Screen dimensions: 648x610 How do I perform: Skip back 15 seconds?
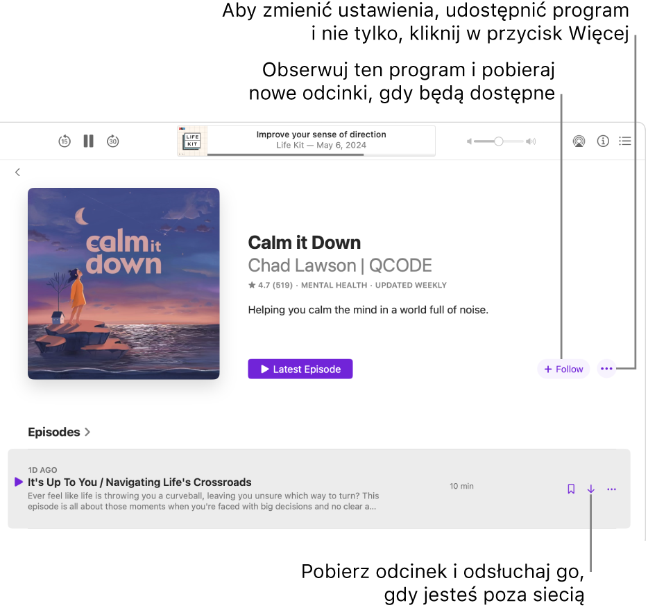65,141
